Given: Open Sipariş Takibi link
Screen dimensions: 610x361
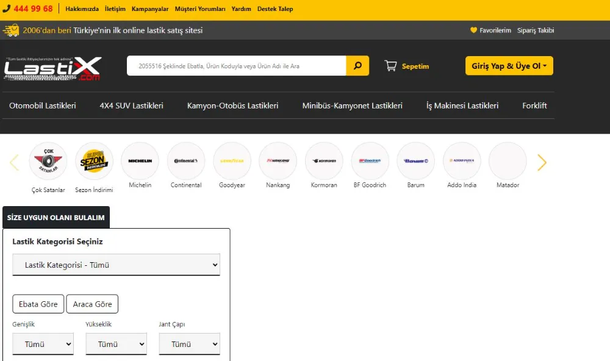Looking at the screenshot, I should [x=536, y=30].
